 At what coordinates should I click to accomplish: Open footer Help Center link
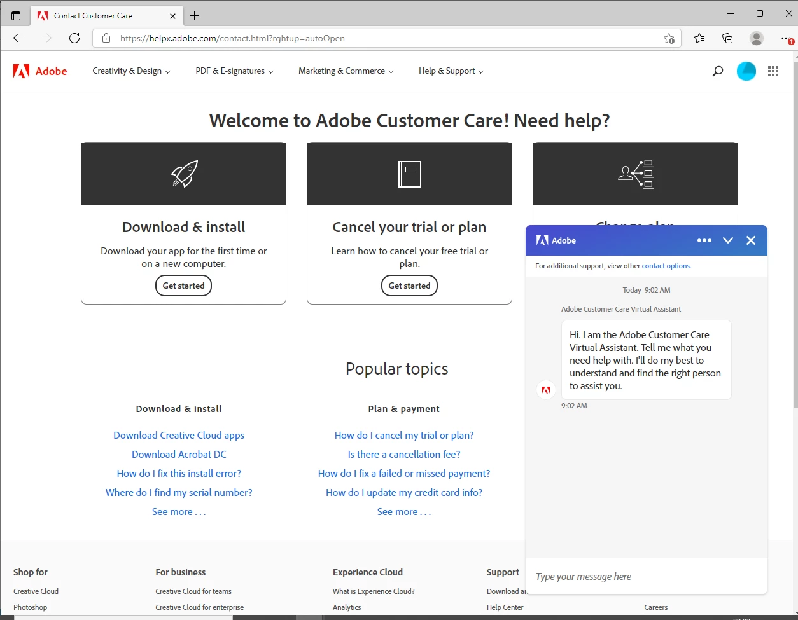tap(505, 607)
